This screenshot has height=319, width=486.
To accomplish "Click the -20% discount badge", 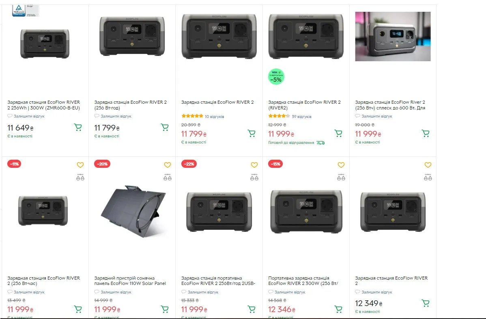I will pyautogui.click(x=102, y=164).
